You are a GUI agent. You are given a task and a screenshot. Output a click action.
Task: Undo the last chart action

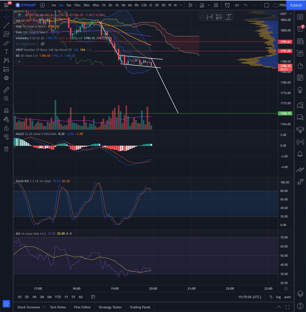(x=246, y=5)
